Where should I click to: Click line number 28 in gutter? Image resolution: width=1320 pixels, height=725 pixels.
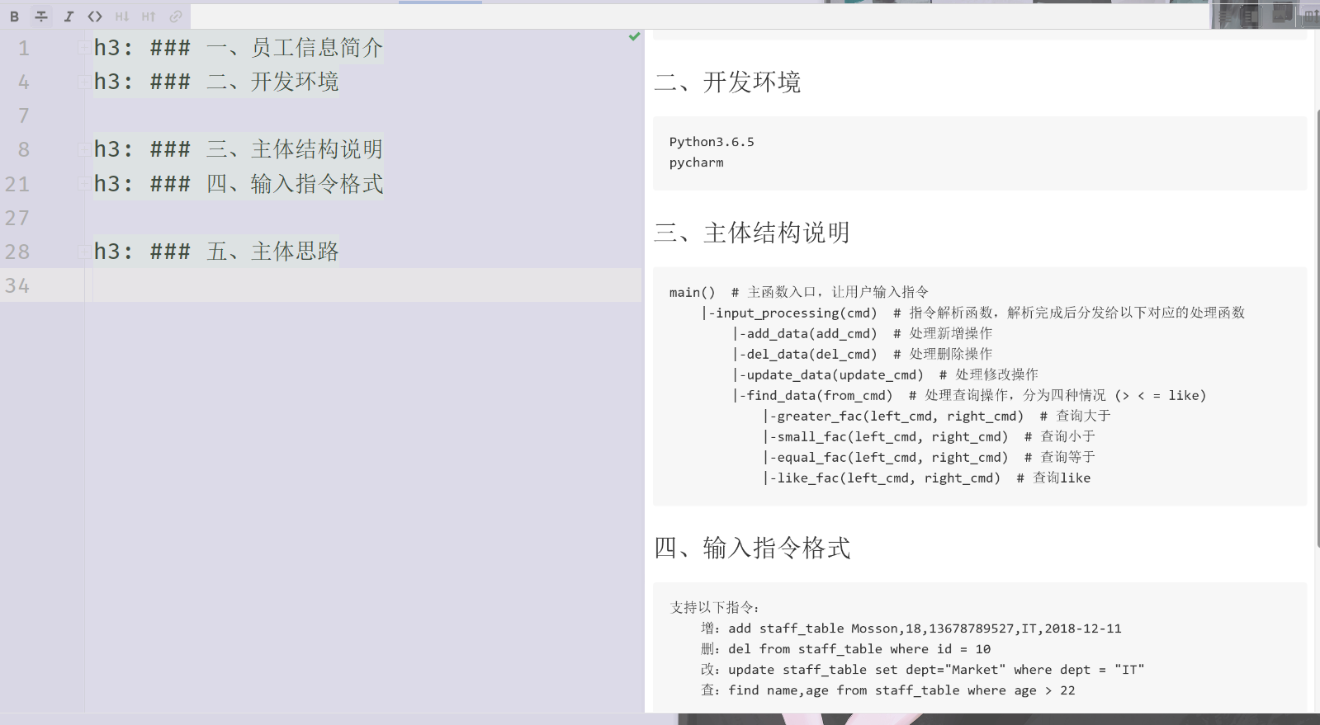tap(17, 252)
